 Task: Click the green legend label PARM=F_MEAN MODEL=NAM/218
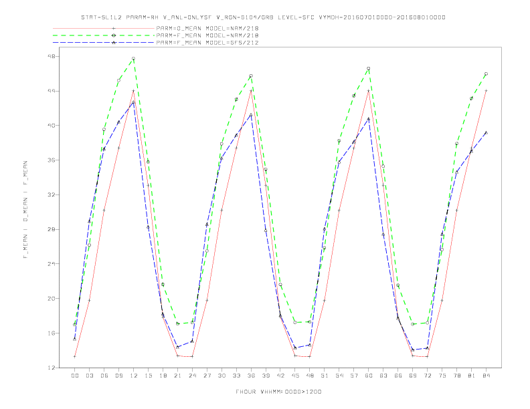pyautogui.click(x=207, y=35)
